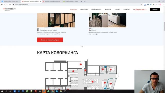Screen dimensions: 165x93
Task: Click red 'Запись на бесплатный день' button
Action: (50, 40)
